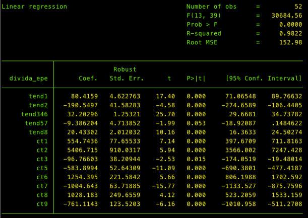
Task: Click the 'P>|t|' column header
Action: coord(196,78)
